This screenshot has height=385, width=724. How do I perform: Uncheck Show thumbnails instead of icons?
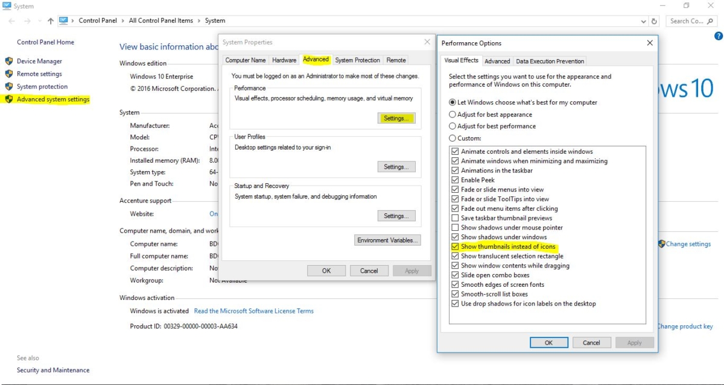click(455, 246)
